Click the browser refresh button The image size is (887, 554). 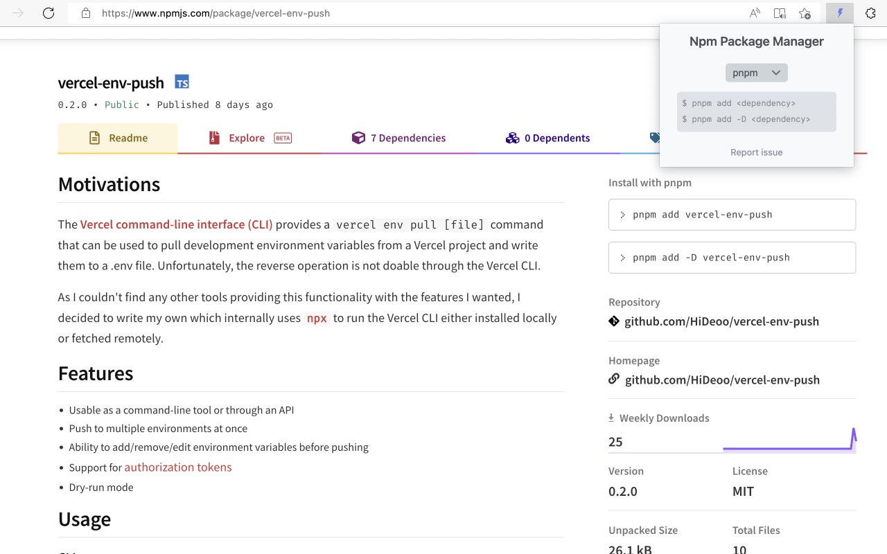[x=49, y=13]
